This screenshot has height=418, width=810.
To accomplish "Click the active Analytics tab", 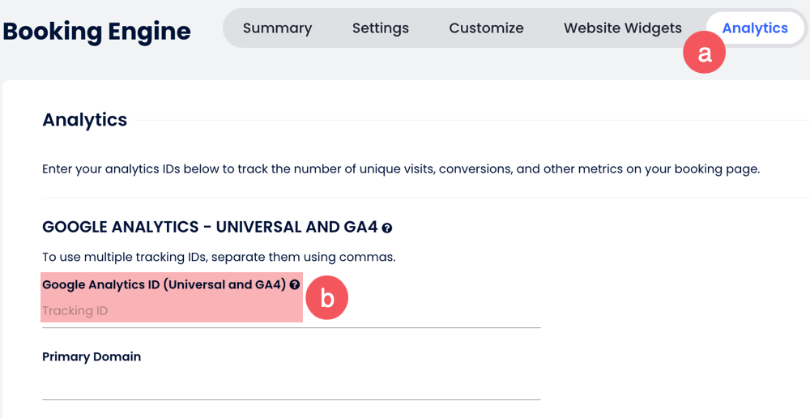I will 755,28.
